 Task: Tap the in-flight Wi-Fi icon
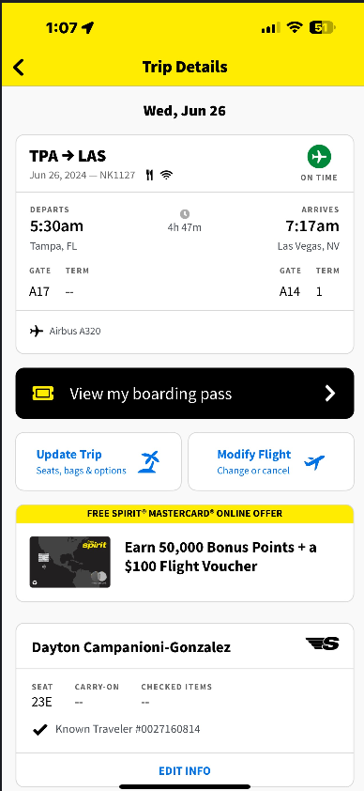[x=166, y=175]
